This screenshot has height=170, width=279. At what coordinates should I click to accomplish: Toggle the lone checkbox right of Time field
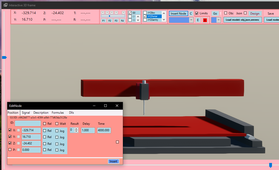(118, 142)
